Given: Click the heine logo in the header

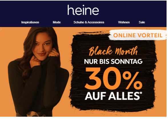Looking at the screenshot, I should point(83,10).
